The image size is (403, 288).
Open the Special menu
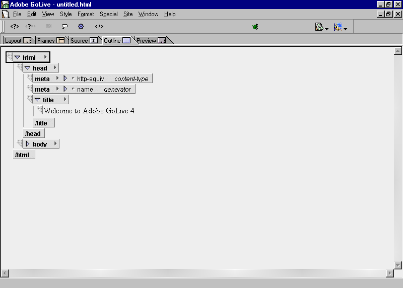[x=109, y=14]
